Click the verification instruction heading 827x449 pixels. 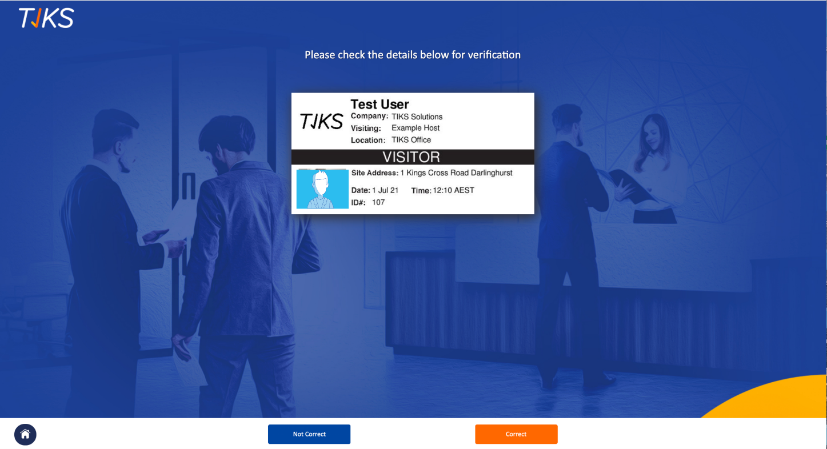[x=413, y=55]
